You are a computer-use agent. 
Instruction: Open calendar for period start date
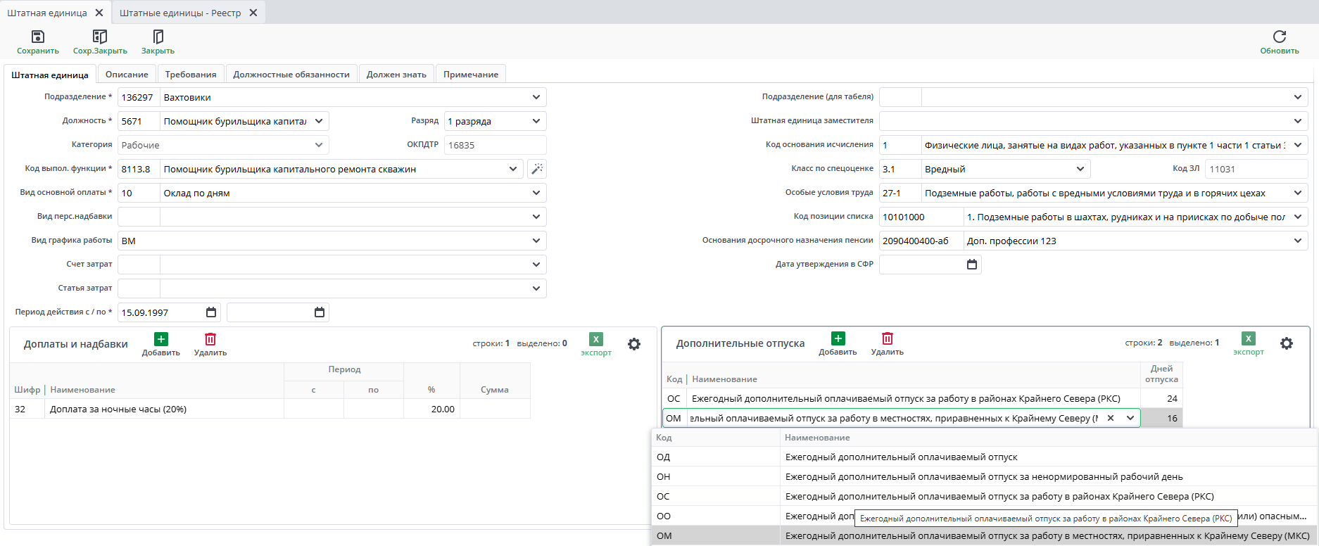(x=210, y=312)
